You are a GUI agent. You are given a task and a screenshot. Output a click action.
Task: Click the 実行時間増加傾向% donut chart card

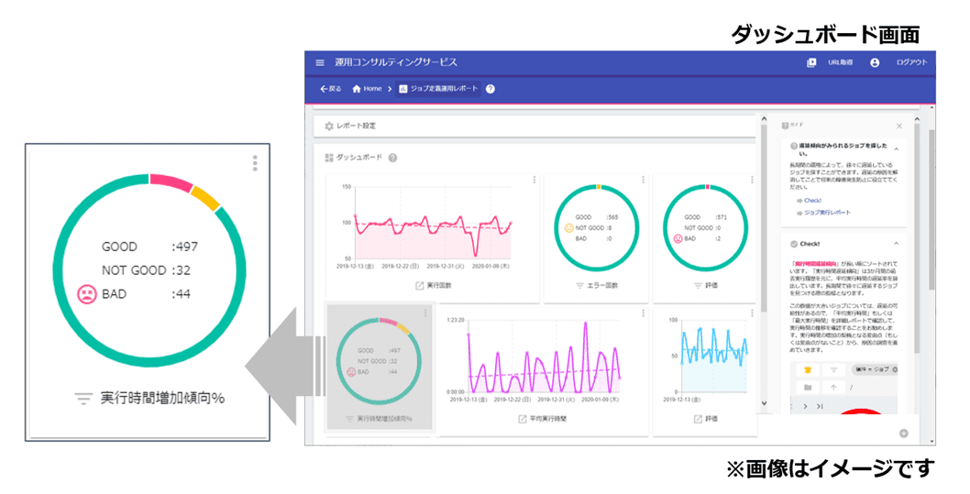(x=379, y=367)
